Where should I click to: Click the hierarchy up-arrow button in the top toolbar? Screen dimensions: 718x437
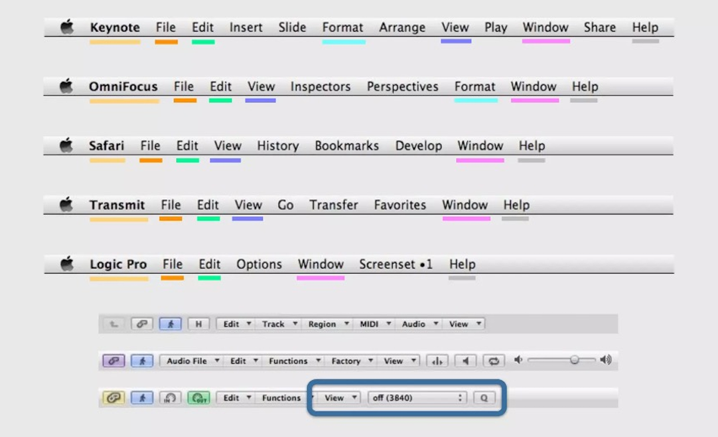tap(113, 324)
